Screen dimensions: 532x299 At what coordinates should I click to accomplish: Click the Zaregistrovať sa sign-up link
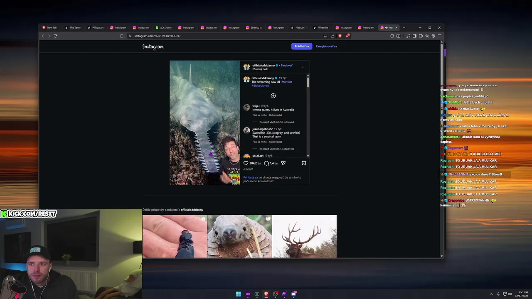[x=326, y=47]
